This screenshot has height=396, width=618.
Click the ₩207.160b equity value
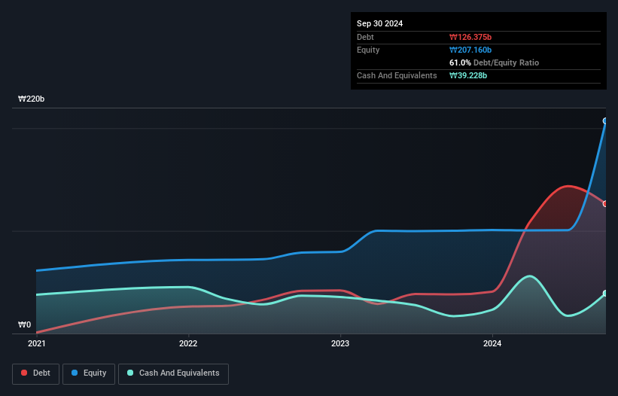[x=470, y=50]
